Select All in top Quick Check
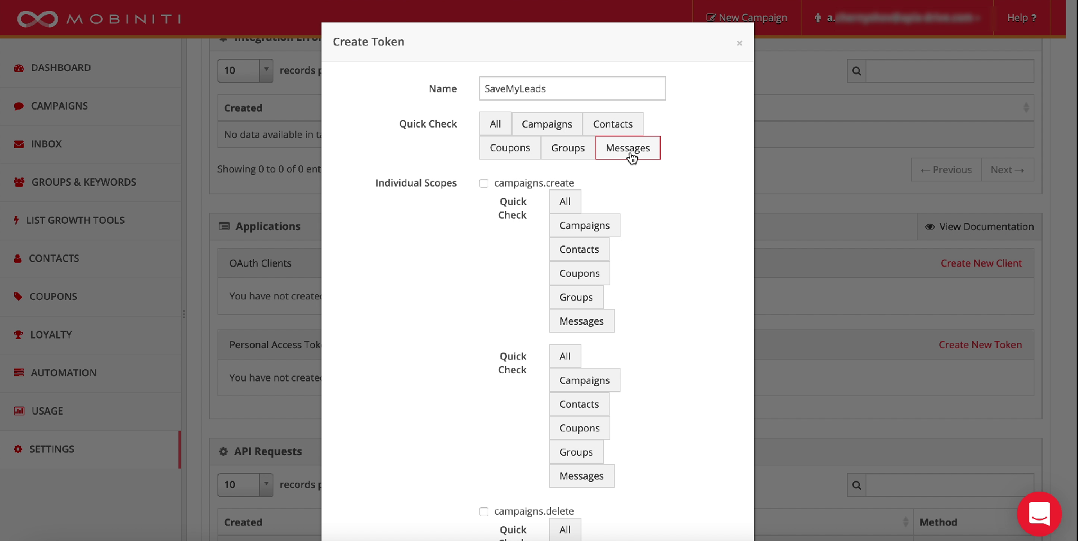The image size is (1078, 541). coord(495,124)
